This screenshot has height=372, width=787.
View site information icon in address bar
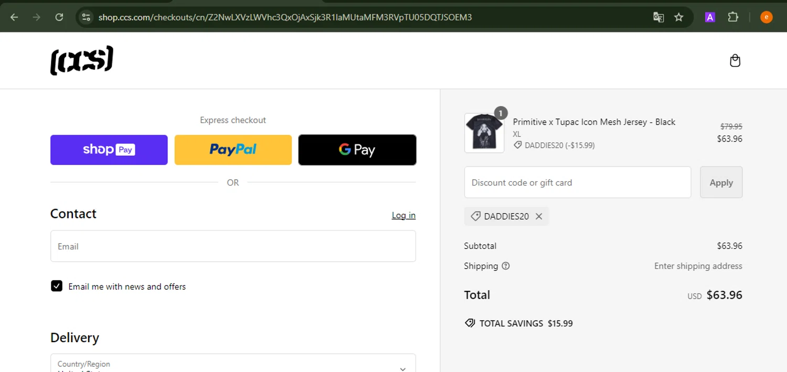[86, 17]
